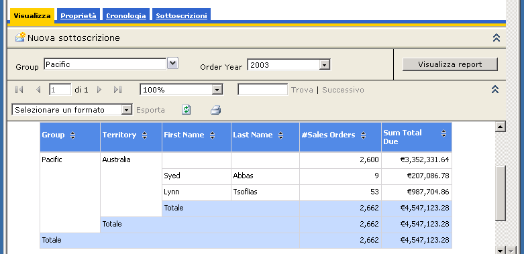
Task: Switch to the Visualizza tab
Action: coord(32,15)
